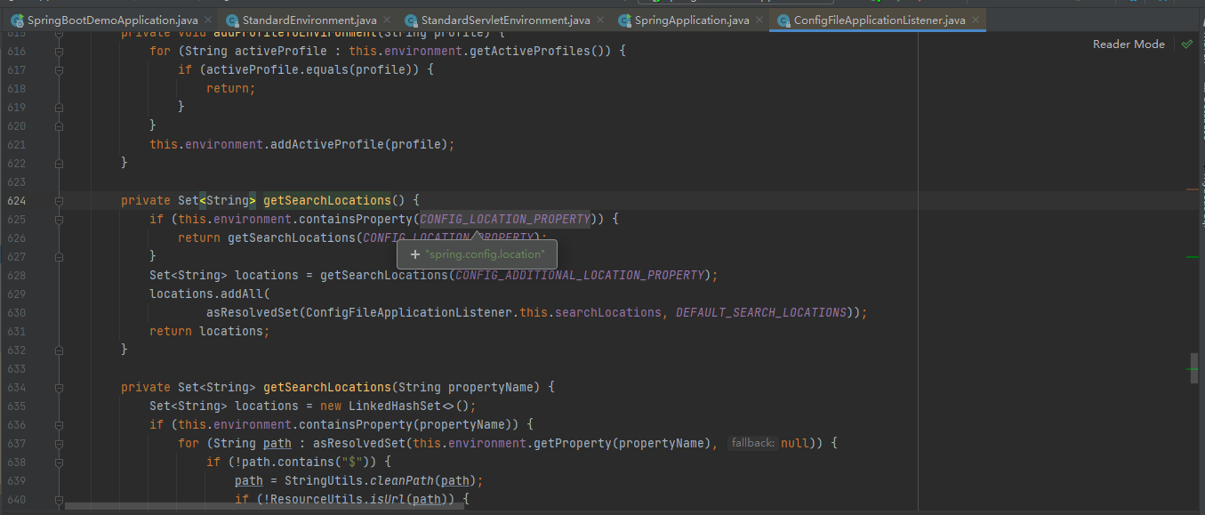Collapse the if block at line 638
This screenshot has height=515, width=1205.
59,462
